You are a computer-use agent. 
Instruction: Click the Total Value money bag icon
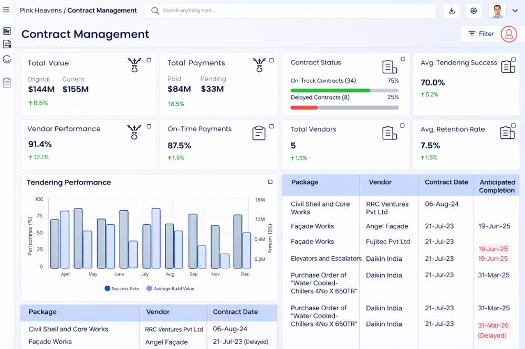pyautogui.click(x=134, y=66)
